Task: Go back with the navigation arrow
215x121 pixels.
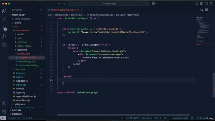Action: (x=59, y=4)
